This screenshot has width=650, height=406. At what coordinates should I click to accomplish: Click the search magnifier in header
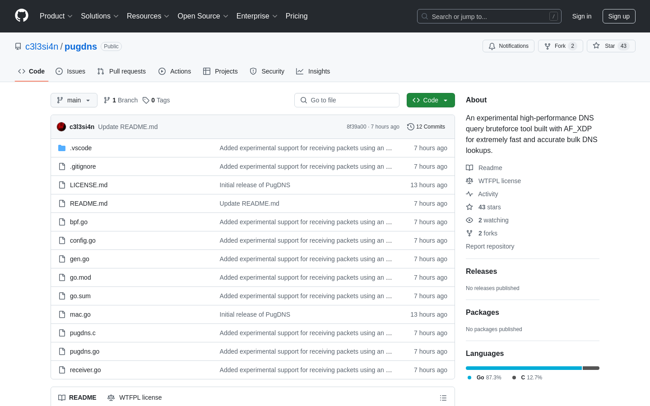coord(425,16)
